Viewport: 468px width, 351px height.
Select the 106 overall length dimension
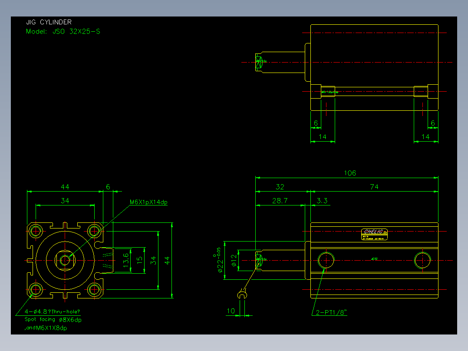point(350,173)
